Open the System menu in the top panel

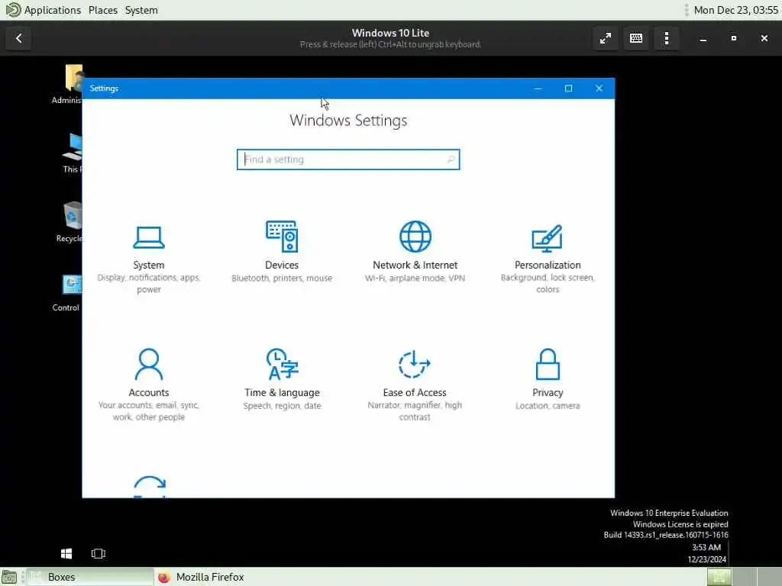(x=141, y=10)
